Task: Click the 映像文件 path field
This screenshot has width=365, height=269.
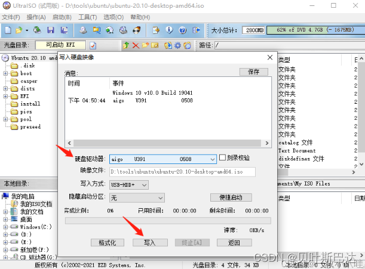Action: (182, 172)
